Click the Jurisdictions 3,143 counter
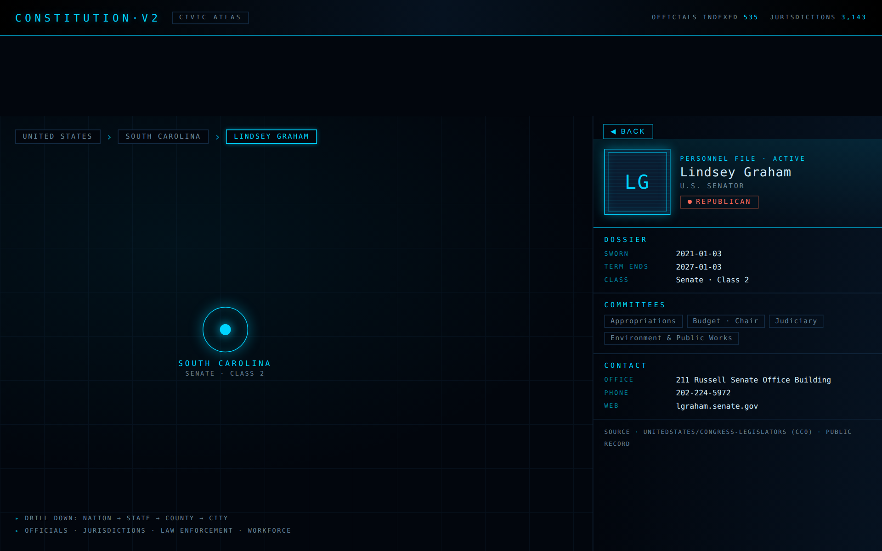 [x=818, y=17]
